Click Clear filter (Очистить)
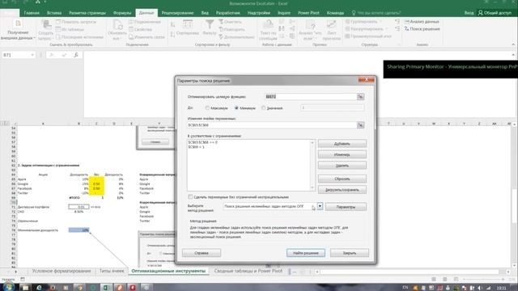 point(231,22)
